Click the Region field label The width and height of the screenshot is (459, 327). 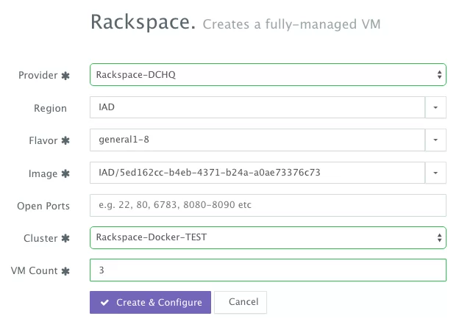coord(52,108)
